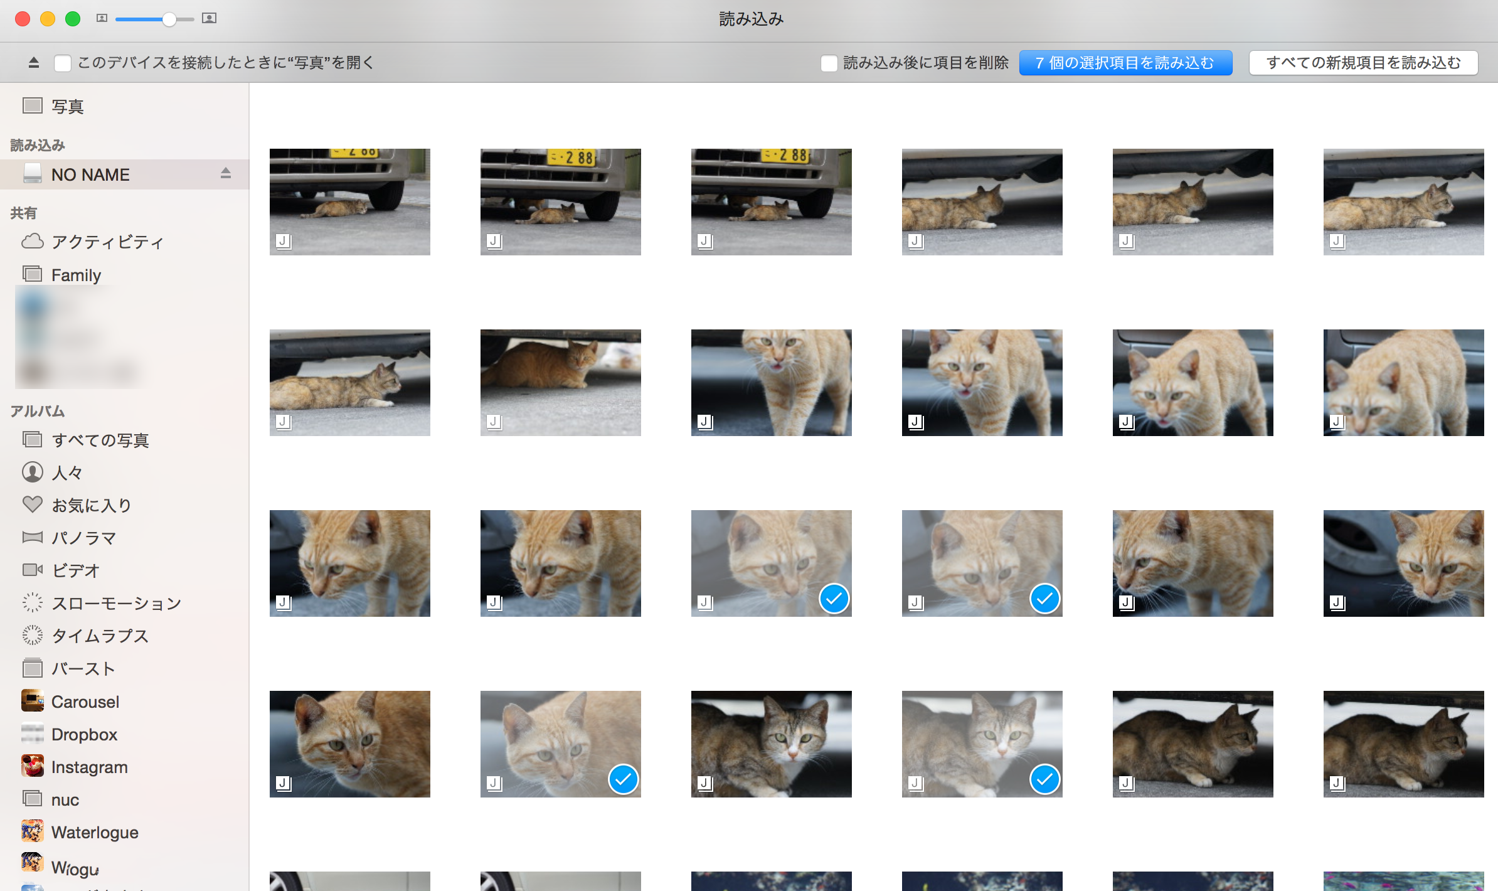Click the アルバム sidebar section header
This screenshot has width=1498, height=891.
click(x=38, y=411)
